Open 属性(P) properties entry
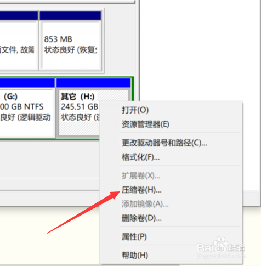The height and width of the screenshot is (266, 261). point(134,237)
